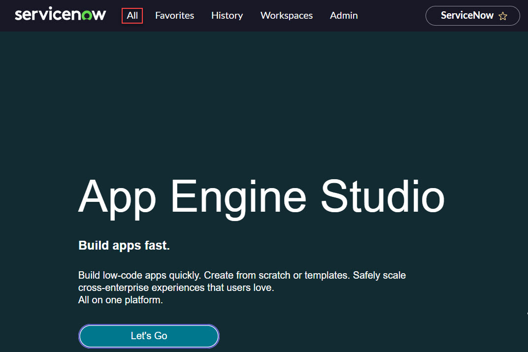Open the Workspaces menu
The width and height of the screenshot is (528, 352).
(x=287, y=15)
